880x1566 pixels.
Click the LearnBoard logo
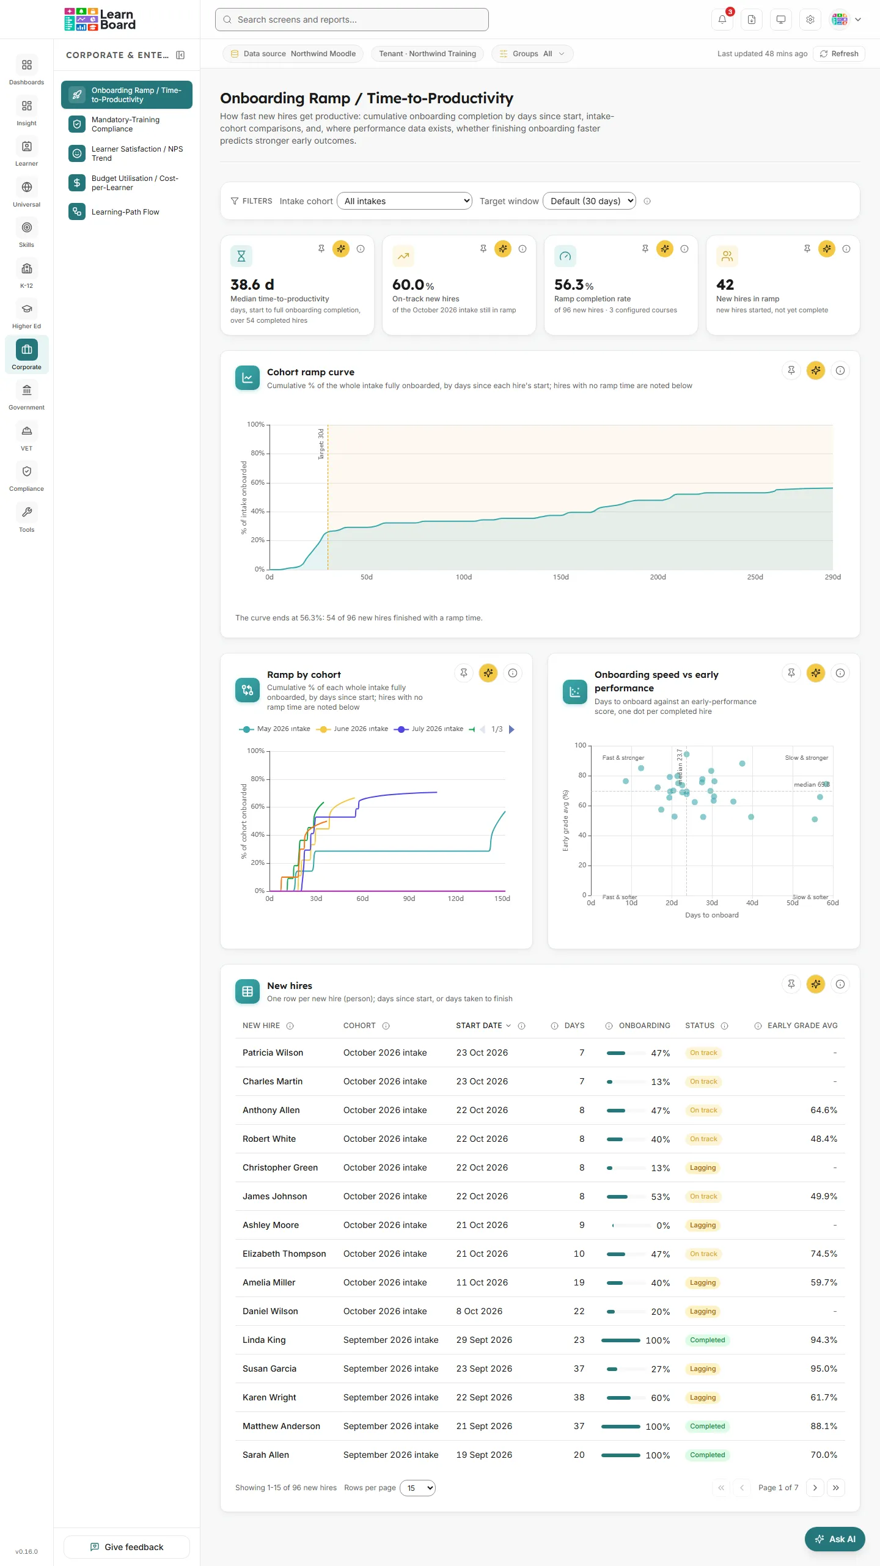tap(100, 20)
